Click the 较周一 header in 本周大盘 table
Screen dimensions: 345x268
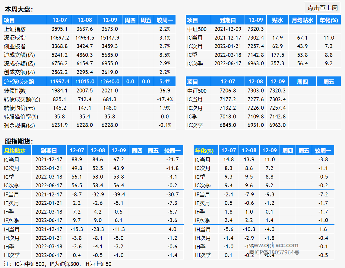[165, 20]
